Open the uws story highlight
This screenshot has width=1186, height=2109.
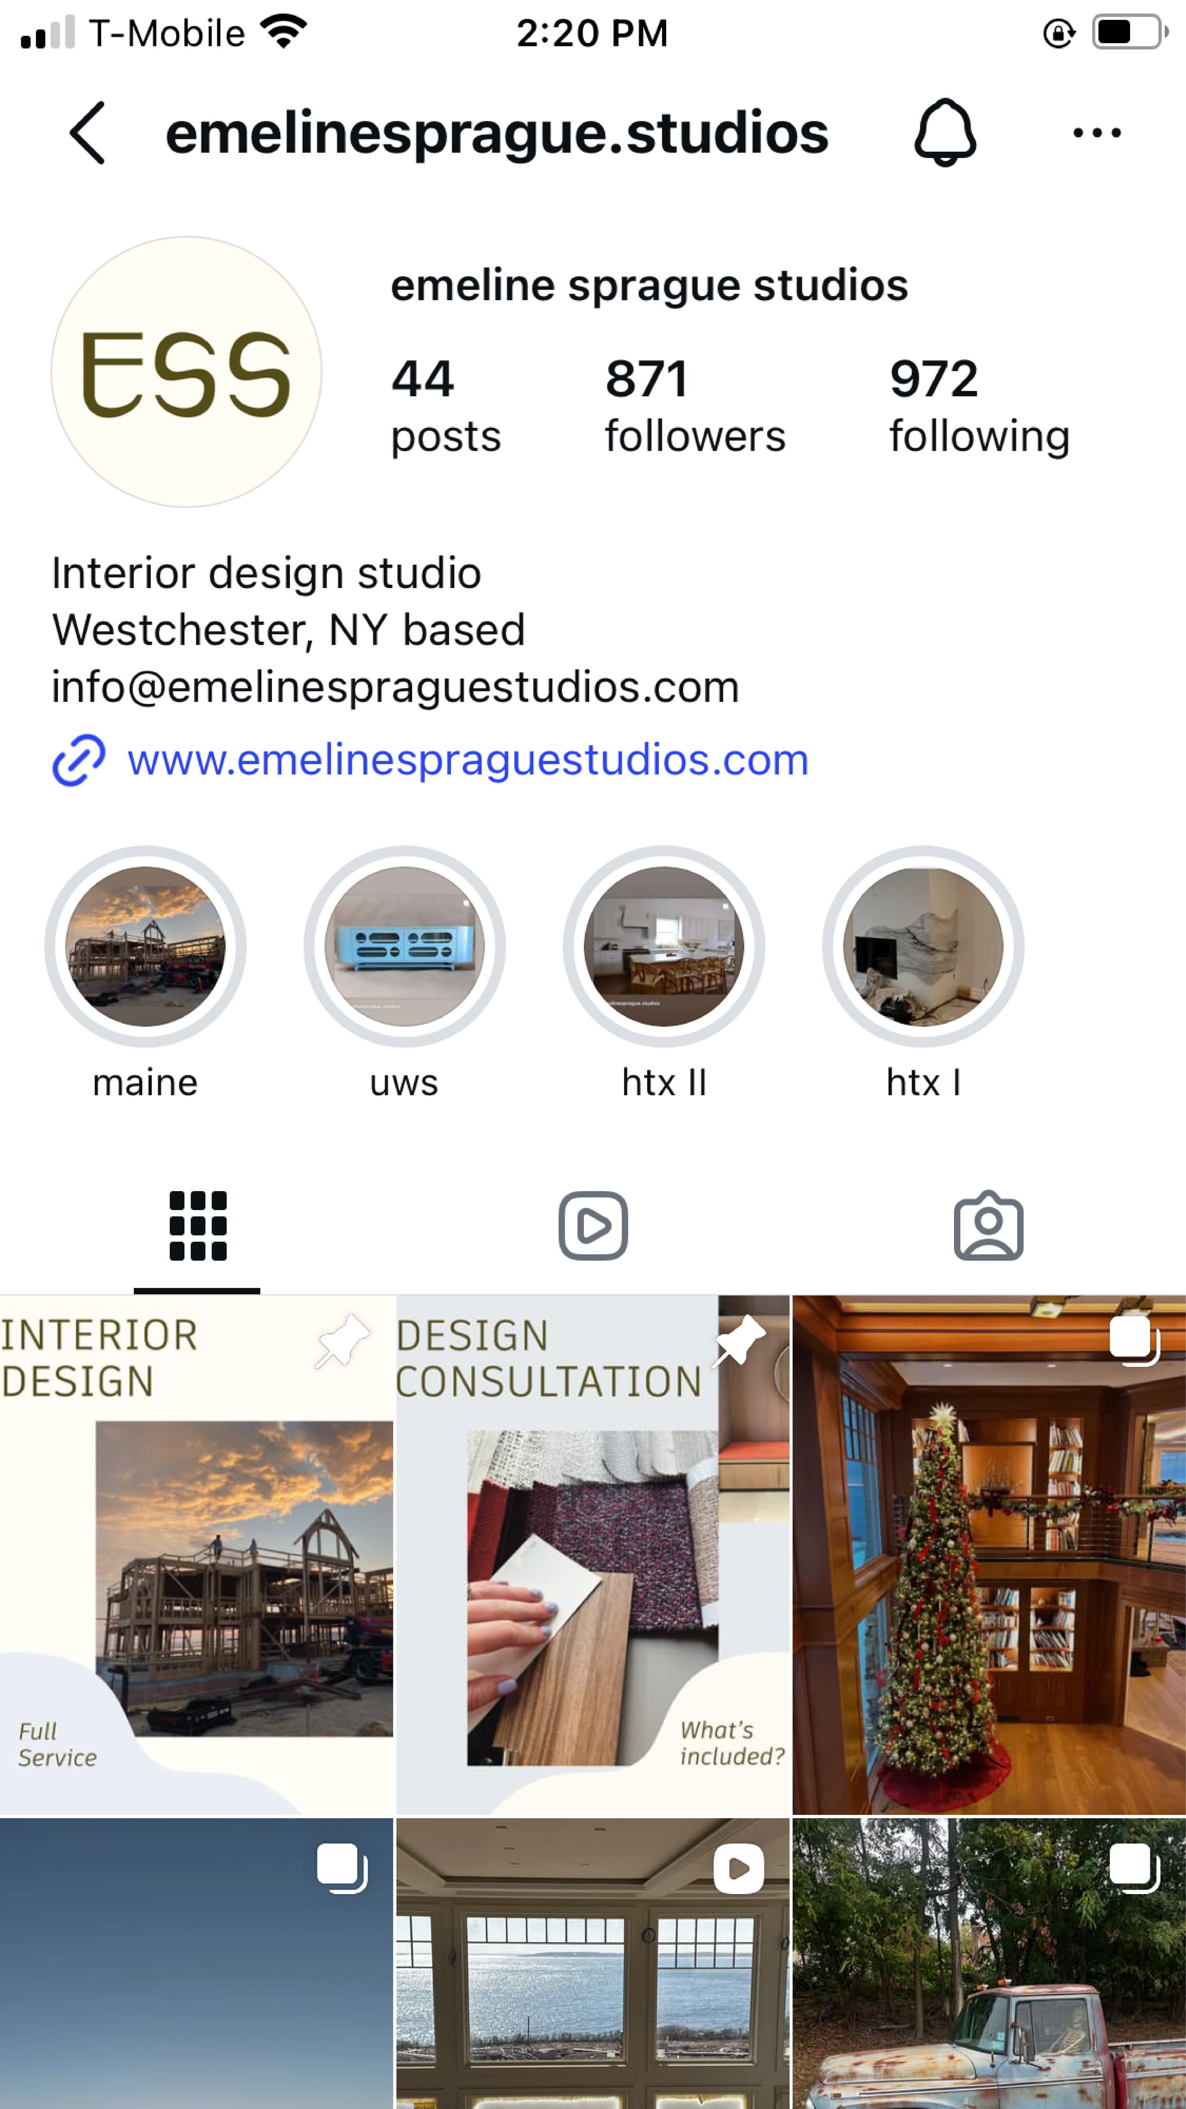[x=405, y=974]
